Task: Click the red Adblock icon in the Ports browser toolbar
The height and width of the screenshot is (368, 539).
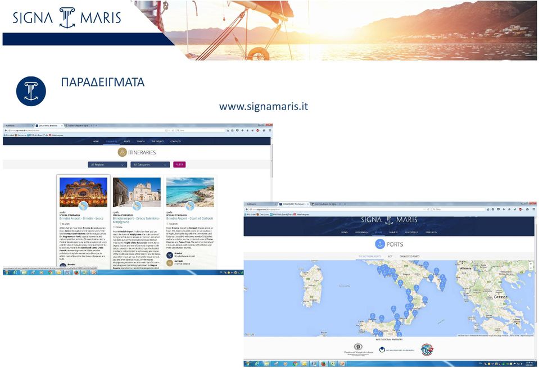Action: pos(521,209)
